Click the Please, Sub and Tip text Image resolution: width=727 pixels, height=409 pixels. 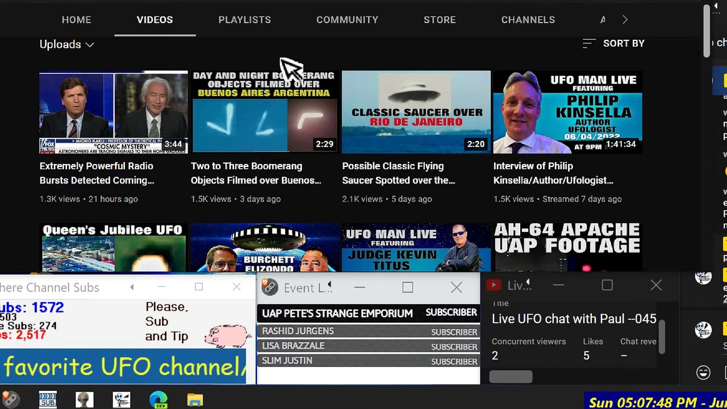click(166, 322)
